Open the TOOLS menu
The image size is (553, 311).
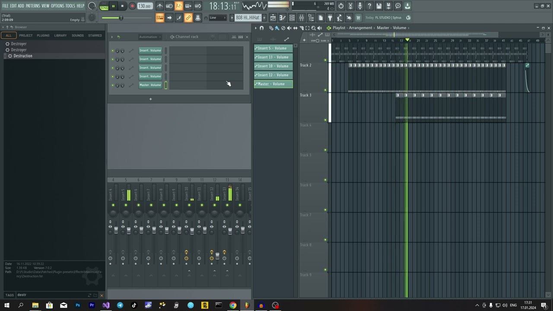pos(70,6)
